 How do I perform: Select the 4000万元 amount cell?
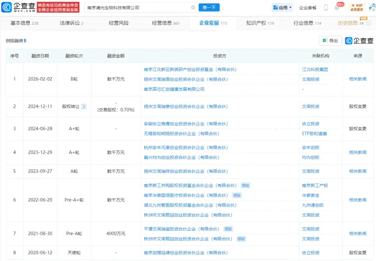pyautogui.click(x=116, y=234)
